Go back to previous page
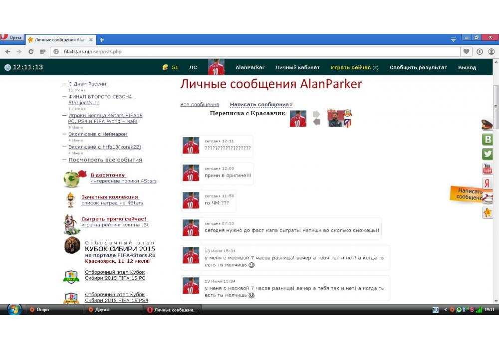 [8, 51]
